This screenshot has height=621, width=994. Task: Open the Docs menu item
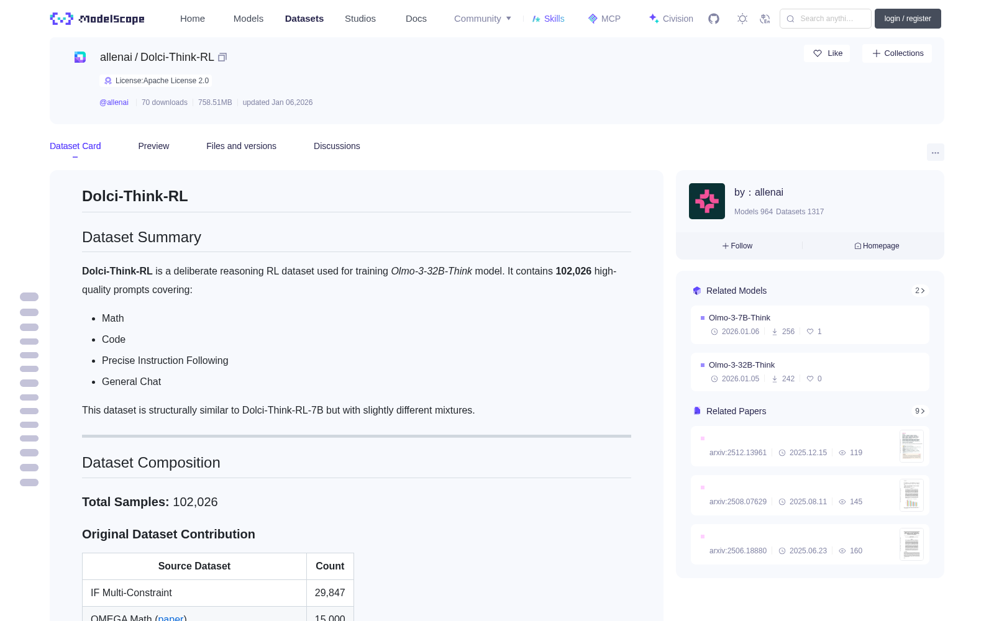[416, 19]
